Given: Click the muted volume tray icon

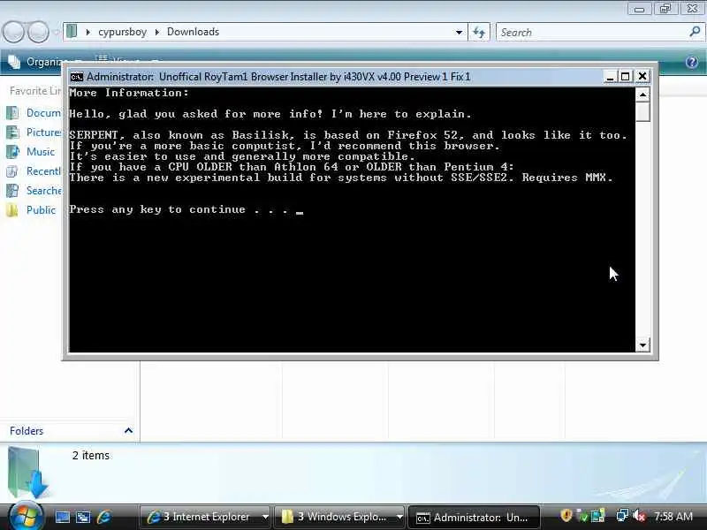Looking at the screenshot, I should (x=639, y=516).
